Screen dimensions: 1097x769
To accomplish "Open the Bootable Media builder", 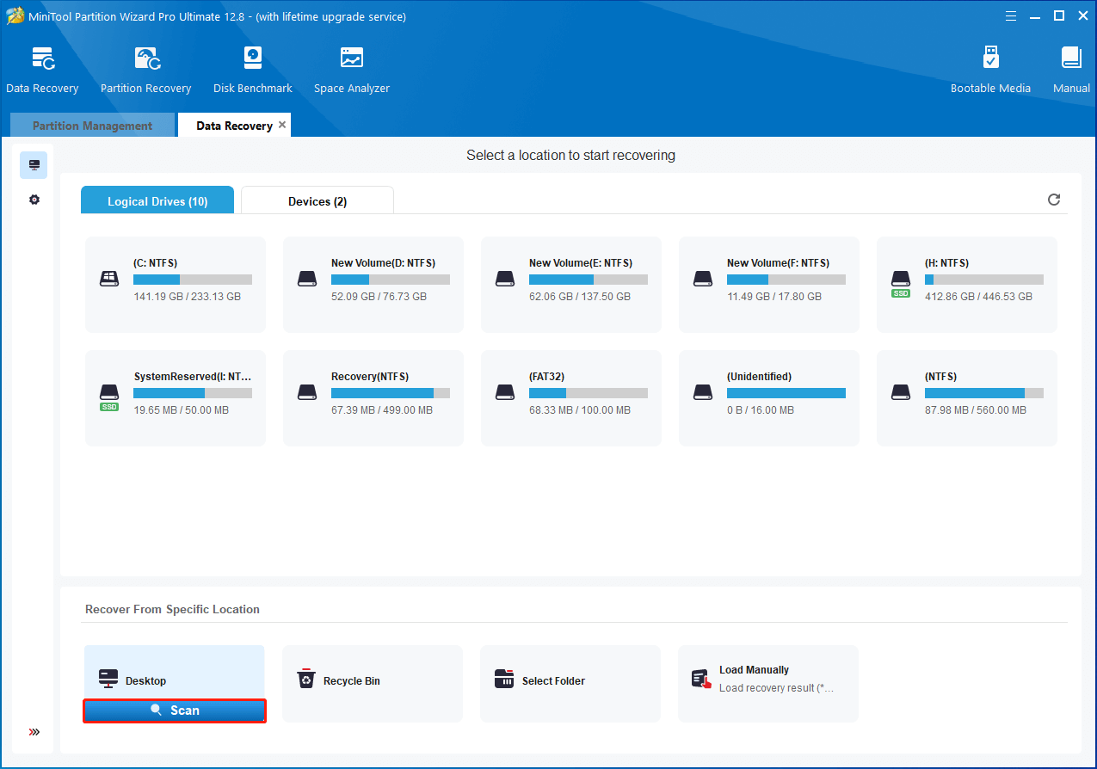I will pos(990,70).
